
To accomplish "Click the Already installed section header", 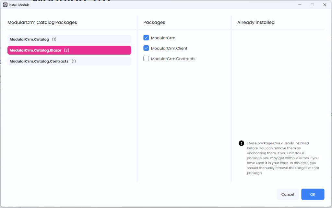I will (x=256, y=22).
